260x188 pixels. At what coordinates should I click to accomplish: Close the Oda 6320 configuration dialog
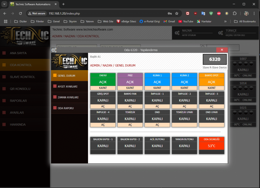(222, 50)
